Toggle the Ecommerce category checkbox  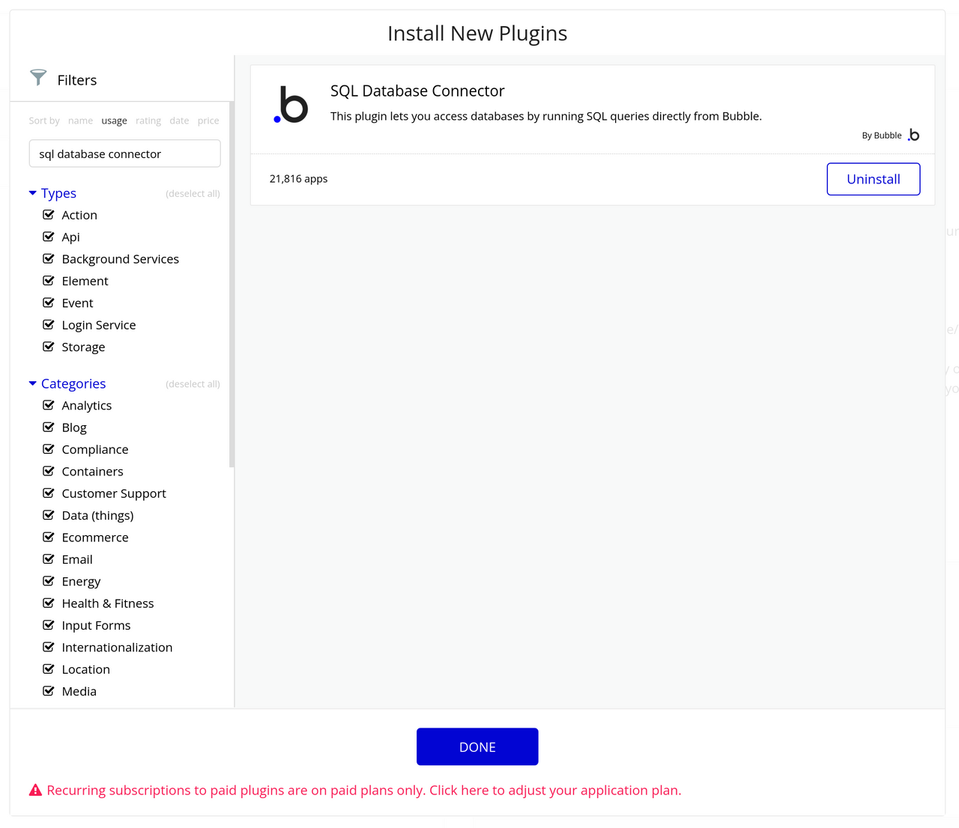click(49, 537)
